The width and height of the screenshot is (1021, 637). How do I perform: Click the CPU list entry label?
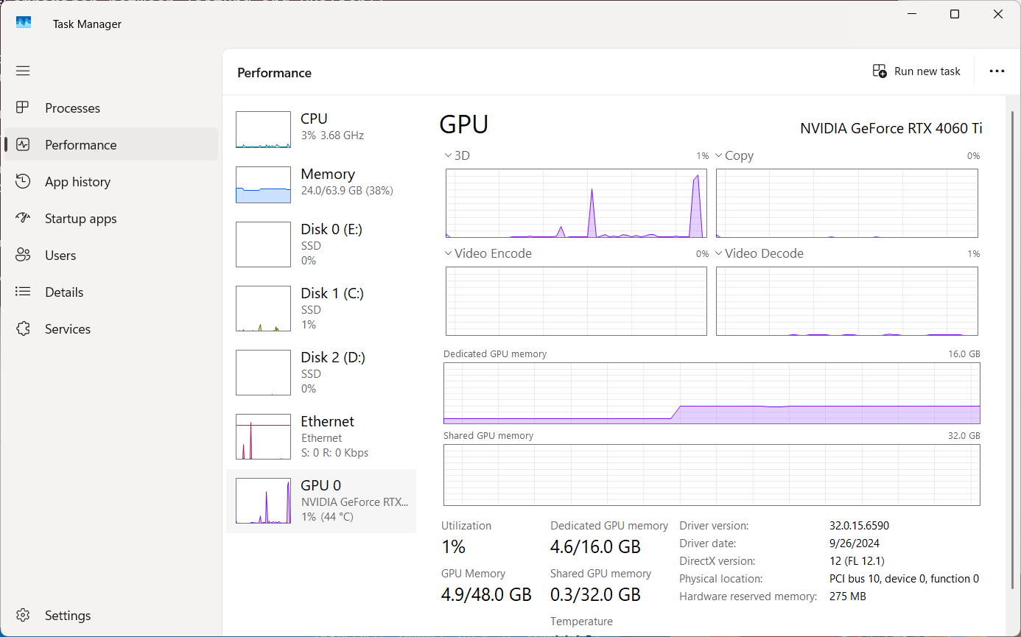(314, 119)
